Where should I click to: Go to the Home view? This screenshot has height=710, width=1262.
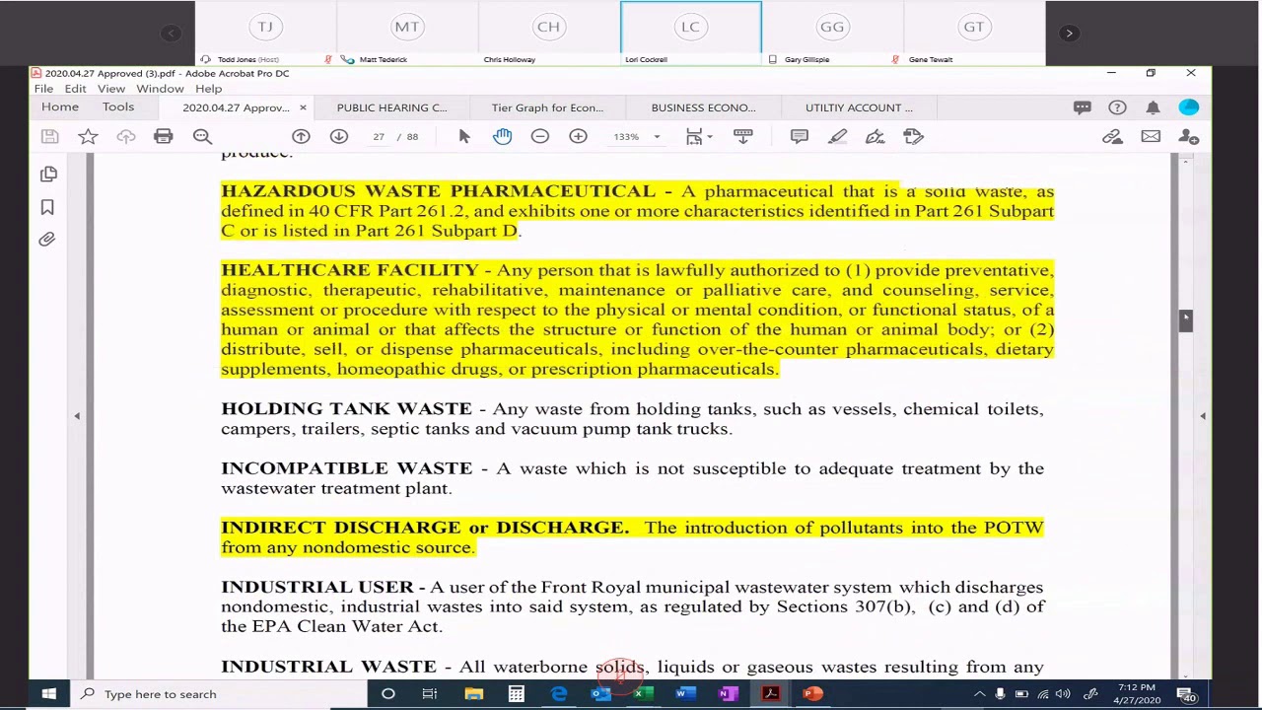pyautogui.click(x=60, y=106)
